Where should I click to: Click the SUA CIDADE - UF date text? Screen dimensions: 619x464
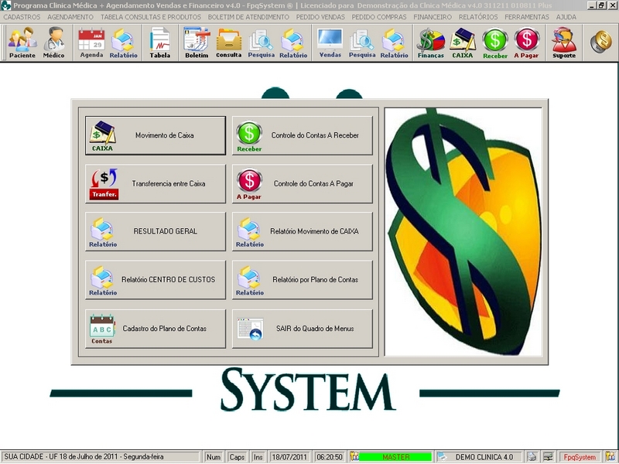click(x=84, y=457)
